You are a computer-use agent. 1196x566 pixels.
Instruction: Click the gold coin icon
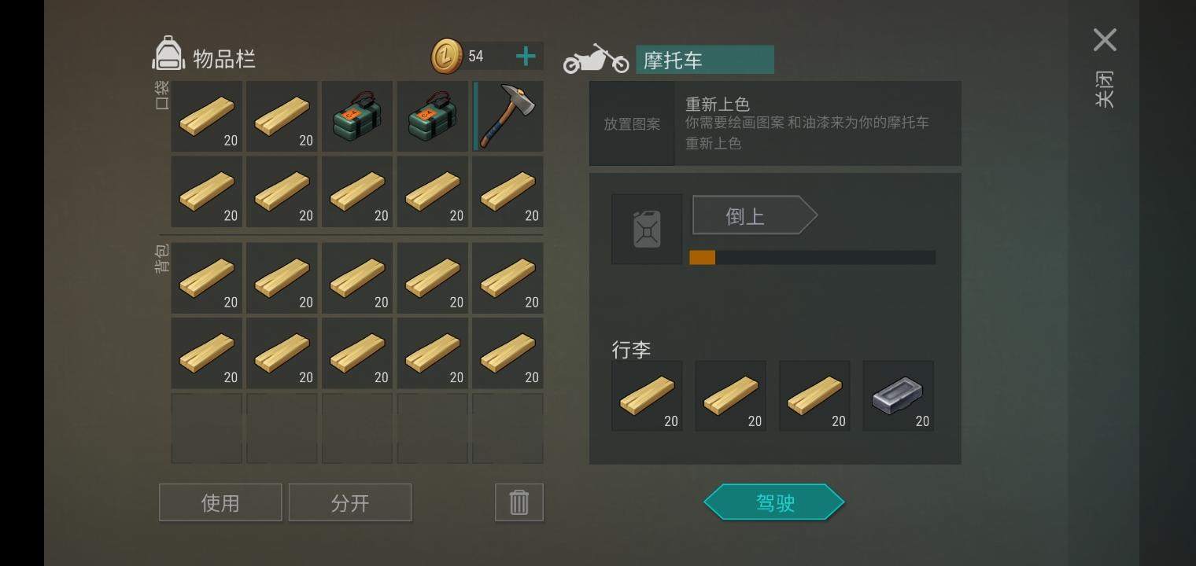pyautogui.click(x=447, y=57)
